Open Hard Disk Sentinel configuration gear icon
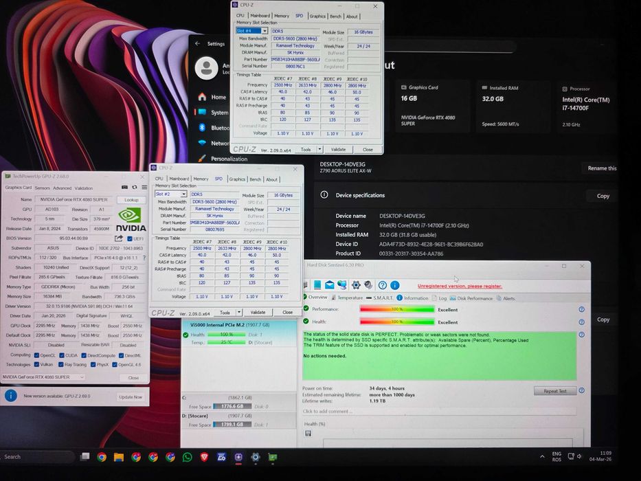The height and width of the screenshot is (481, 641). 356,285
